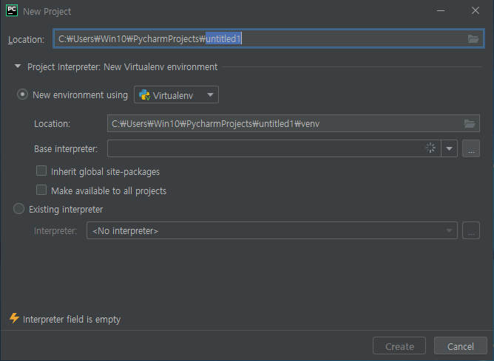Click ellipsis button next to existing Interpreter

tap(471, 230)
